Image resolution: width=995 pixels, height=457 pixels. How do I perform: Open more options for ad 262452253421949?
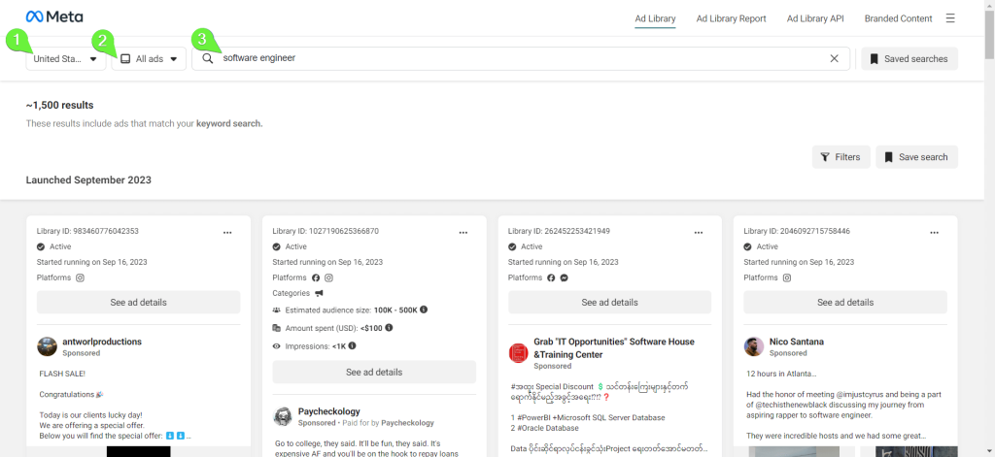point(699,233)
